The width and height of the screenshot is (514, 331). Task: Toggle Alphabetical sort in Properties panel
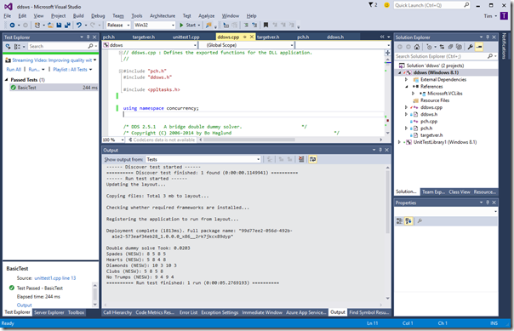point(408,221)
